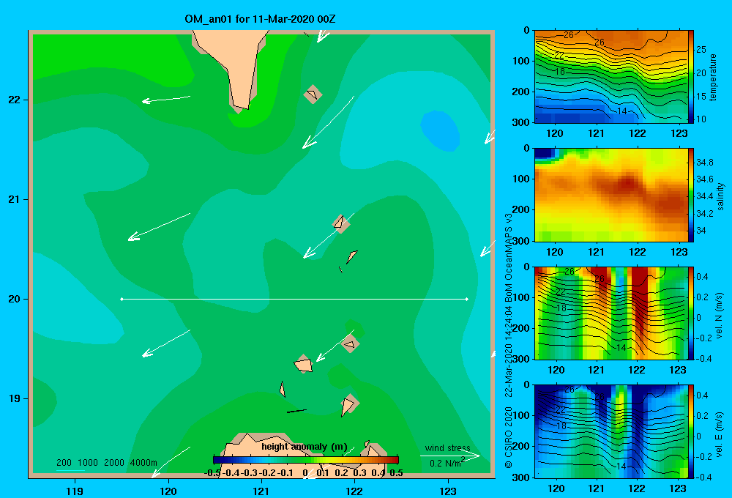Open the temperature cross-section panel
Screen dimensions: 732x498
610,77
